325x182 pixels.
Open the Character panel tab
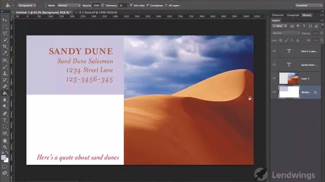(x=278, y=15)
